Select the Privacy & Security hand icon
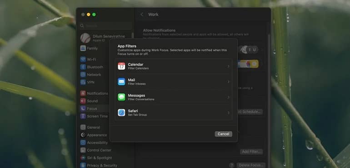This screenshot has height=168, width=350. click(83, 165)
